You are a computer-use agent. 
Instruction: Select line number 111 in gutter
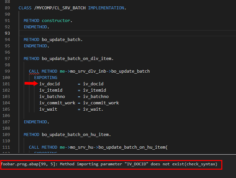tap(6, 147)
